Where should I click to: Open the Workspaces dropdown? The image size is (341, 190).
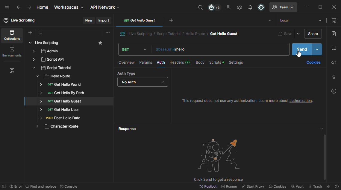pos(69,7)
